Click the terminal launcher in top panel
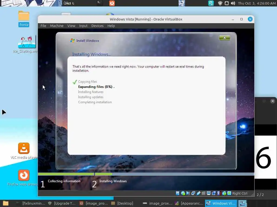Viewport: 277px width, 207px height. click(x=100, y=3)
